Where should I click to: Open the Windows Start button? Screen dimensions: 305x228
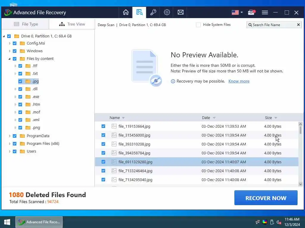(x=7, y=222)
